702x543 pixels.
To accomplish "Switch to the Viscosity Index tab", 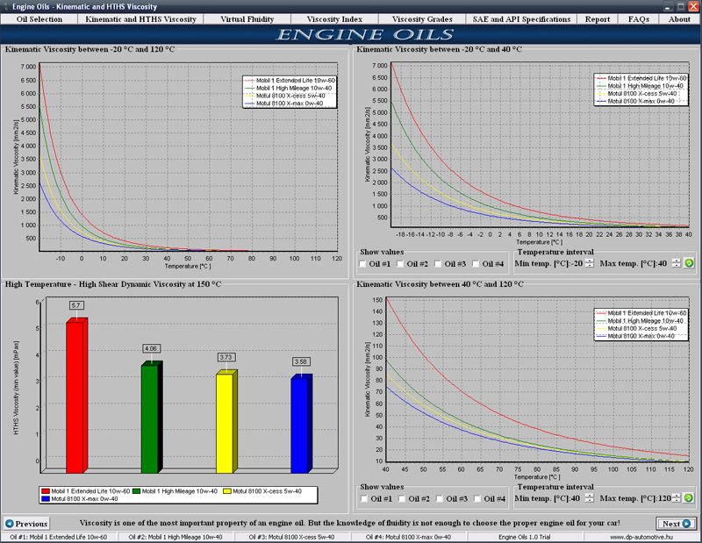I will [x=338, y=18].
